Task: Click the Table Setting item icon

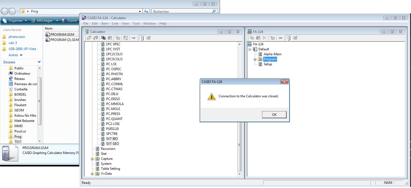Action: [x=97, y=169]
